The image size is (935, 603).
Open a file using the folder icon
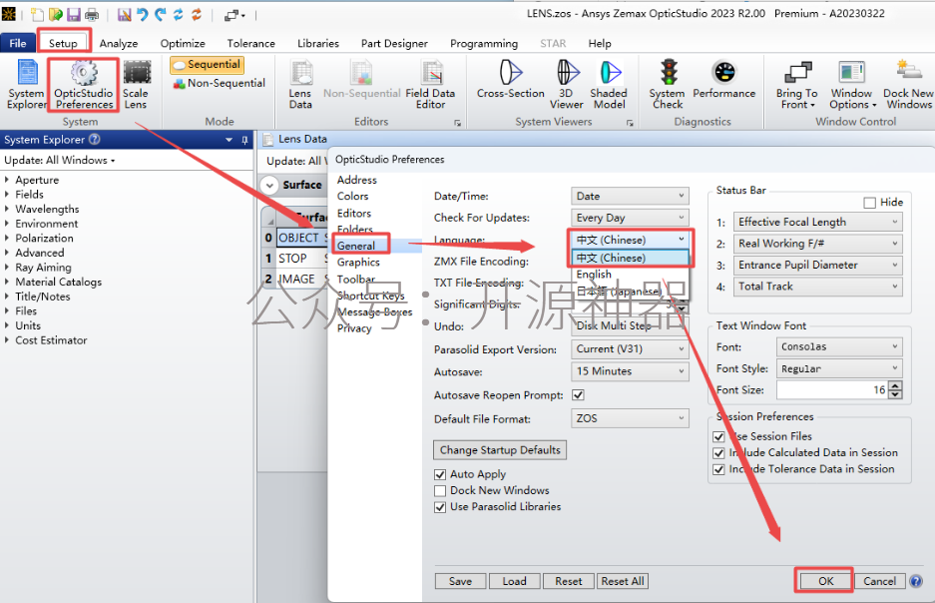[x=56, y=15]
